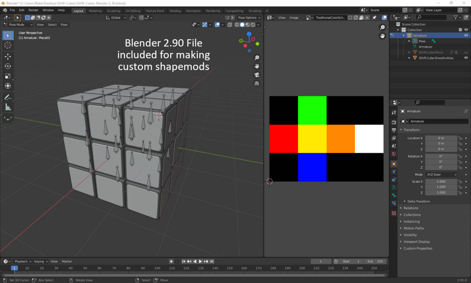The width and height of the screenshot is (471, 283).
Task: Select the Scale tool
Action: [8, 76]
